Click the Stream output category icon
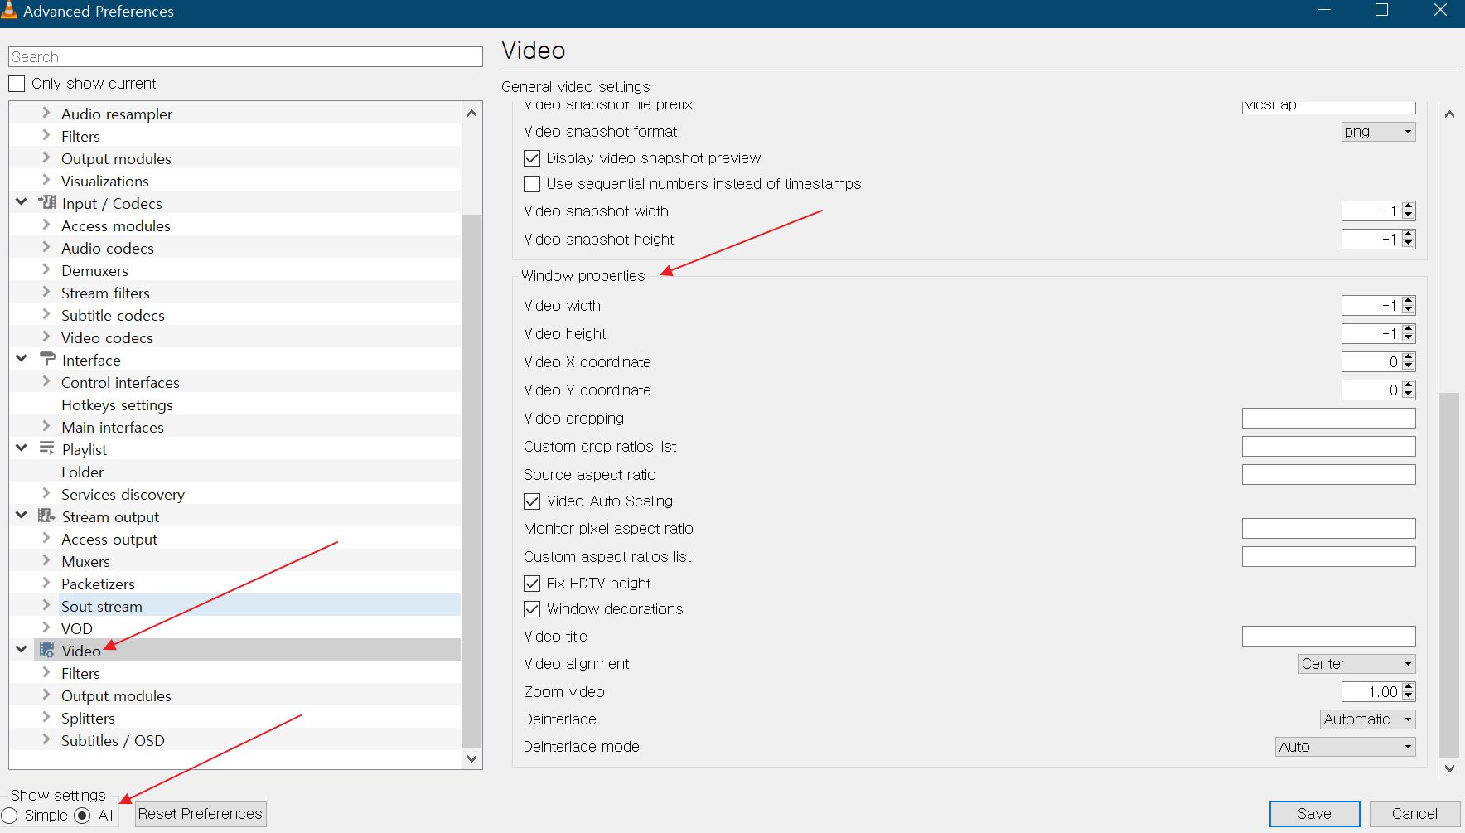 click(47, 516)
